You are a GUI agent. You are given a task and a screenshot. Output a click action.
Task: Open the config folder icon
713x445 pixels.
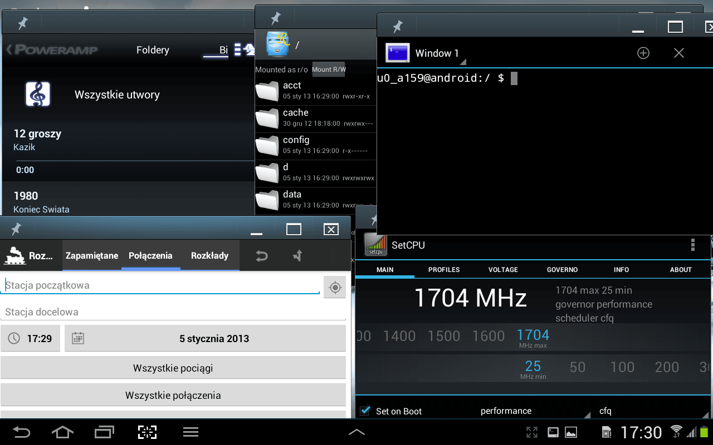[267, 146]
